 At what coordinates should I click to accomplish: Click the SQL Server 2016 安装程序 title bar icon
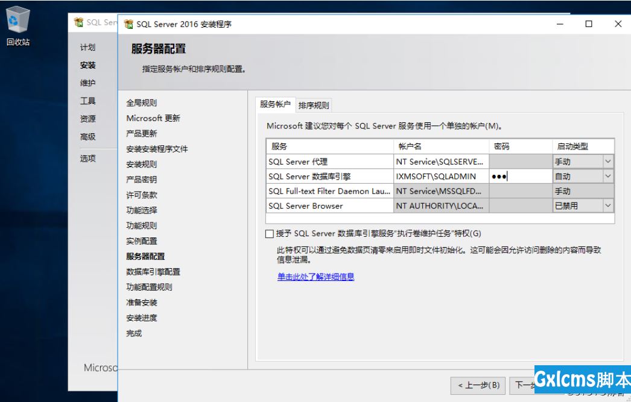128,24
